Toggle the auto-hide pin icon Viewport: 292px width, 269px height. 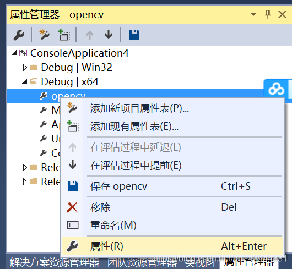point(268,14)
